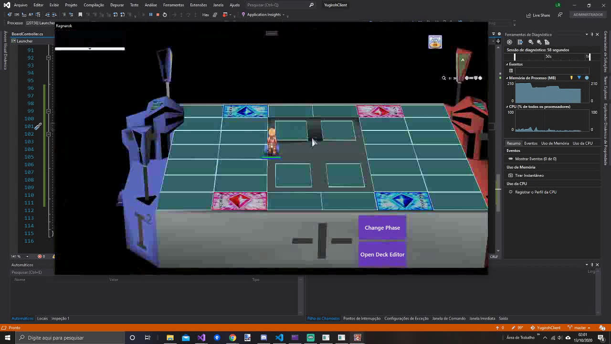This screenshot has height=344, width=611.
Task: Click the card icon at top right of game
Action: click(x=435, y=42)
